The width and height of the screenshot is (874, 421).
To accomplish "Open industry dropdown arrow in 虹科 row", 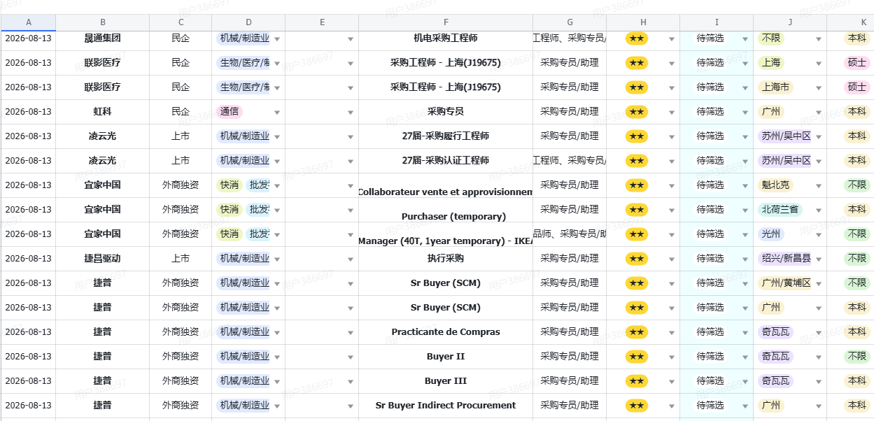I will pos(277,113).
